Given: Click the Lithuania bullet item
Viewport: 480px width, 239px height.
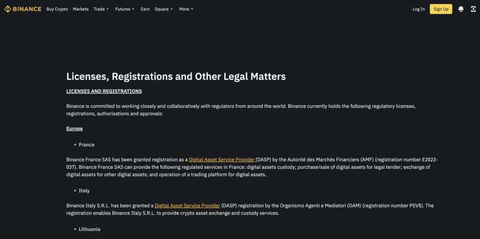Looking at the screenshot, I should click(x=90, y=229).
